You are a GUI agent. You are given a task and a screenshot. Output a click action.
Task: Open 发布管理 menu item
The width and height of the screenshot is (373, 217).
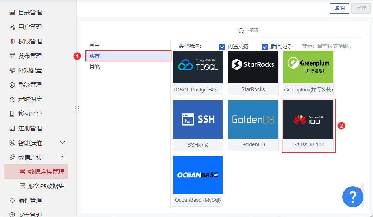coord(30,56)
